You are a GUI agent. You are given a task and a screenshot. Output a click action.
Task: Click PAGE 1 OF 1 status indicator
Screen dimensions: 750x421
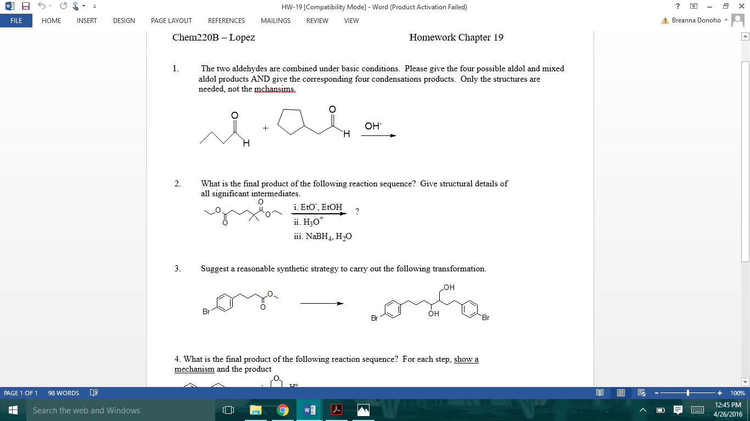click(22, 392)
